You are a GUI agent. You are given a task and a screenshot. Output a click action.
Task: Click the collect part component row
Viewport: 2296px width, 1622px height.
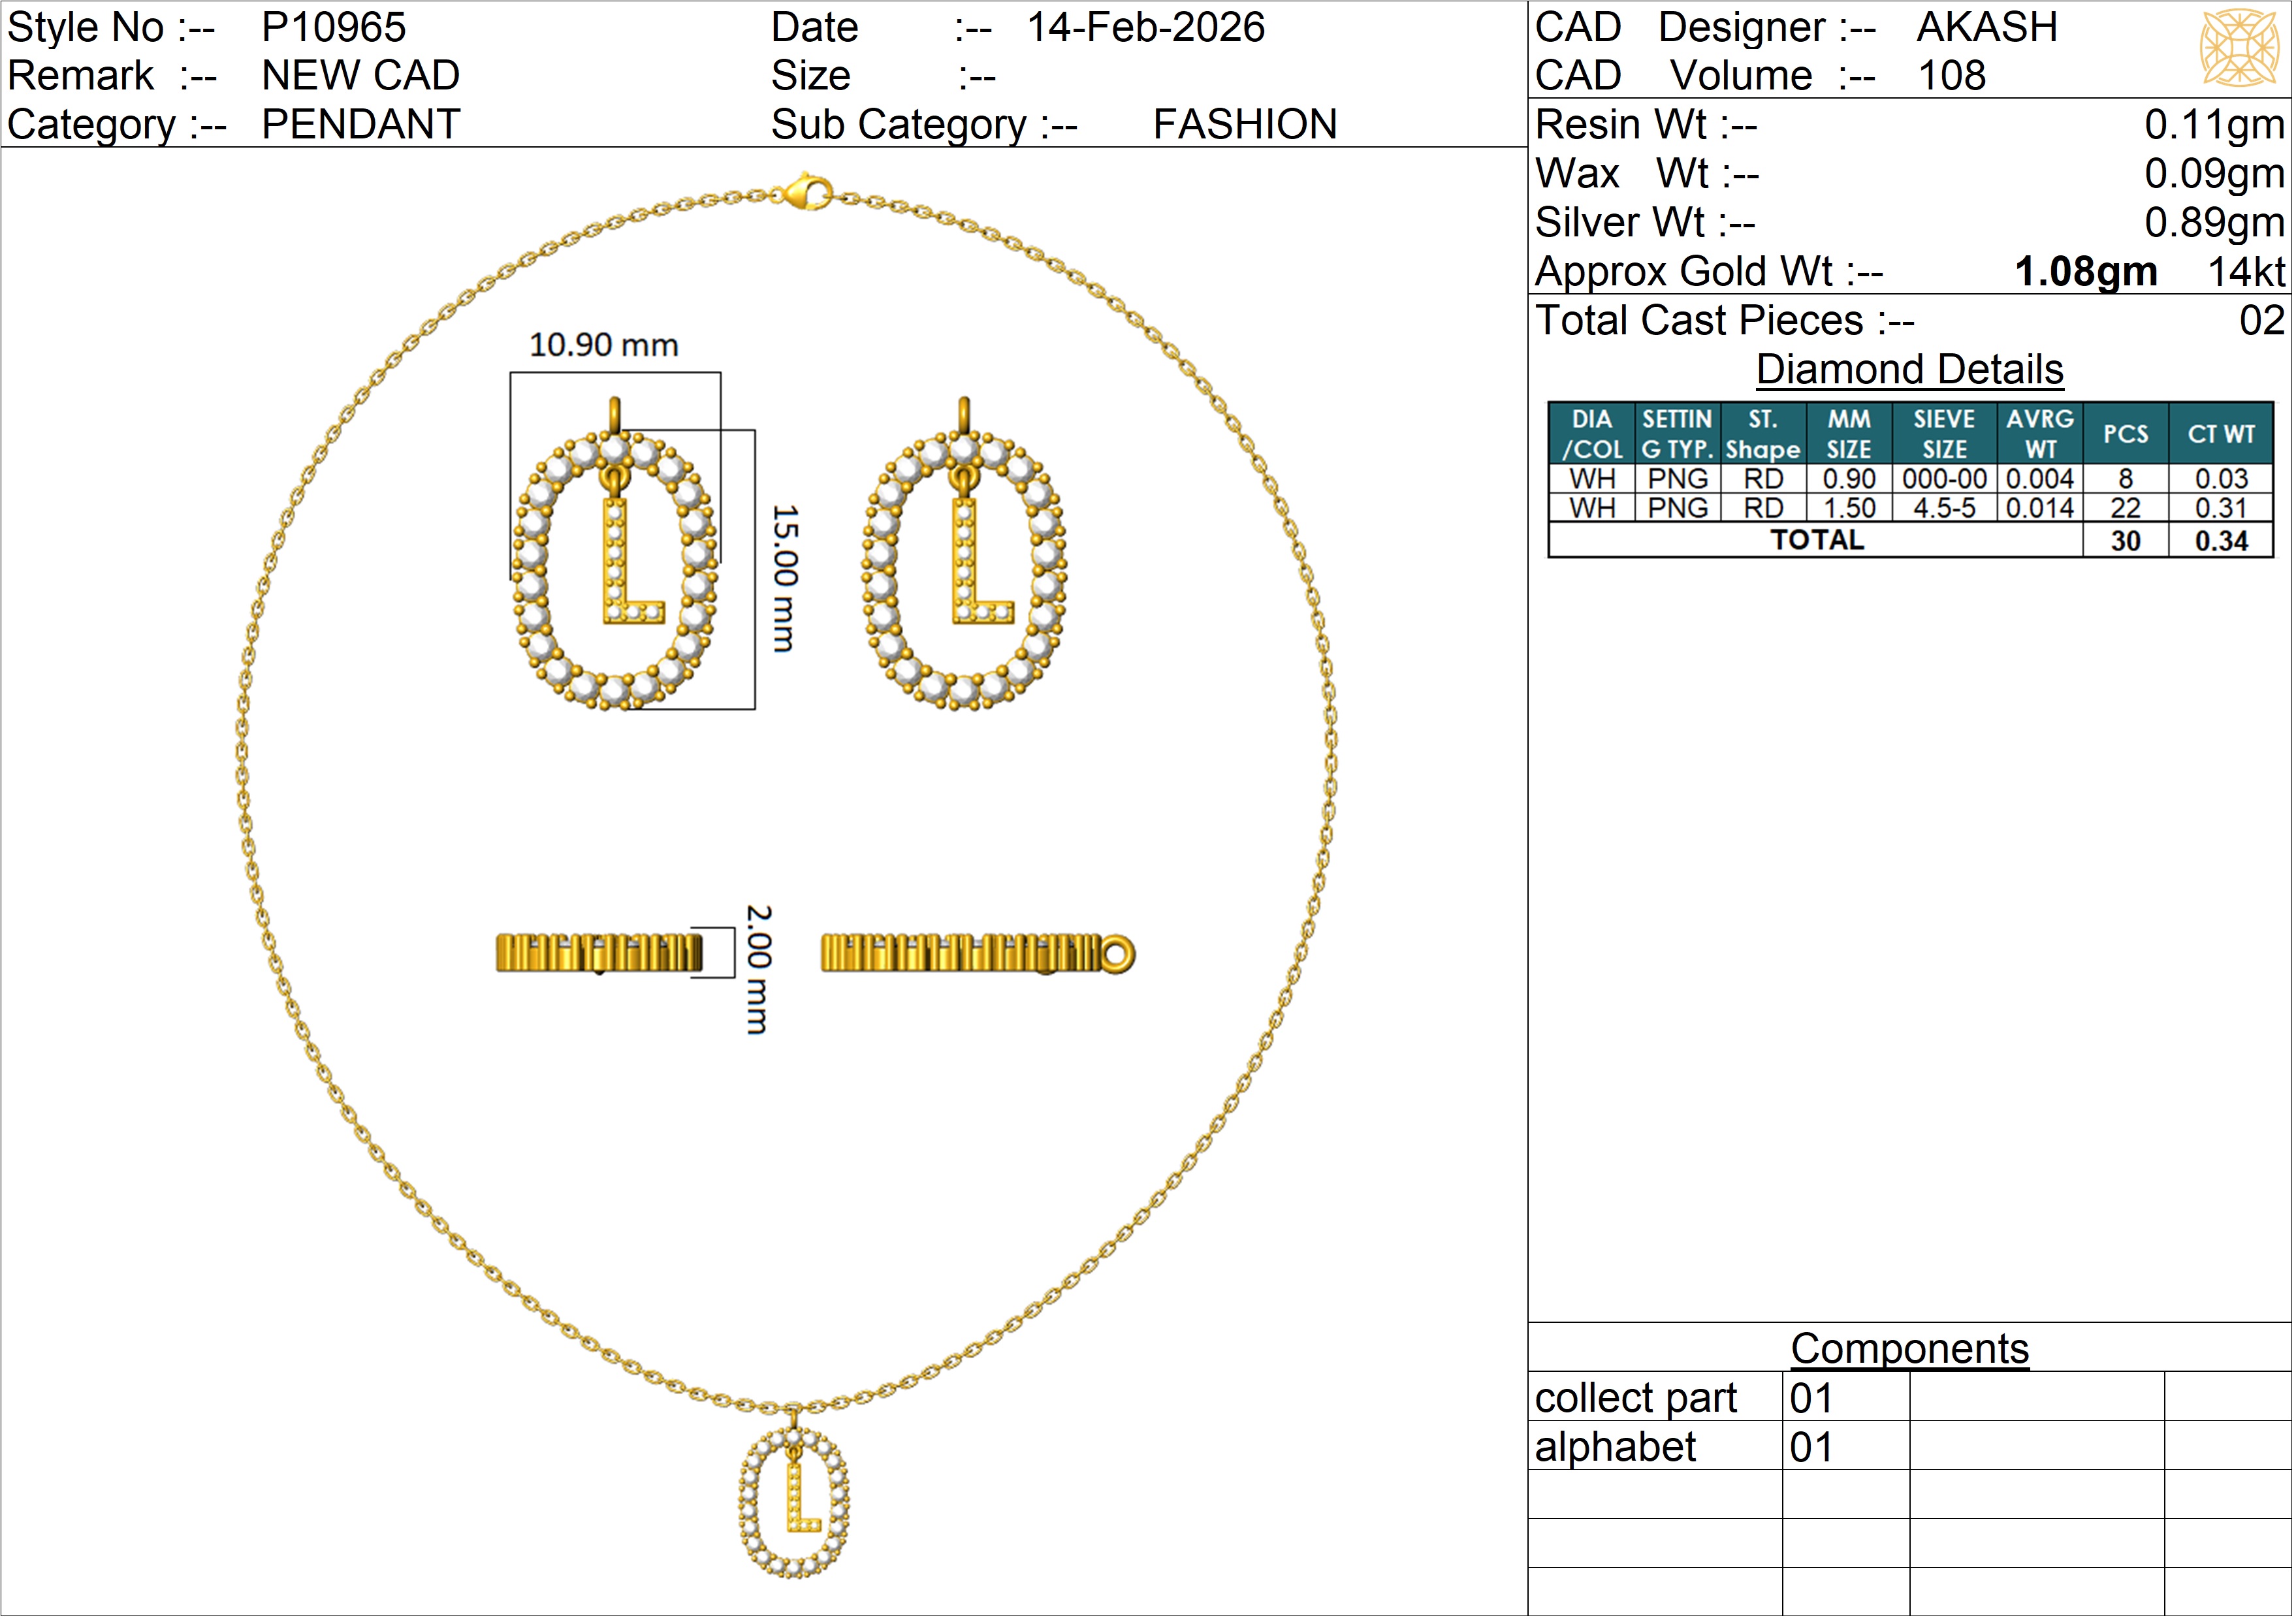click(1636, 1398)
